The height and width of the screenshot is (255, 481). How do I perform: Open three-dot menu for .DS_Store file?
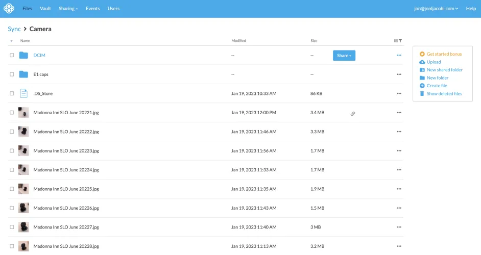tap(399, 94)
